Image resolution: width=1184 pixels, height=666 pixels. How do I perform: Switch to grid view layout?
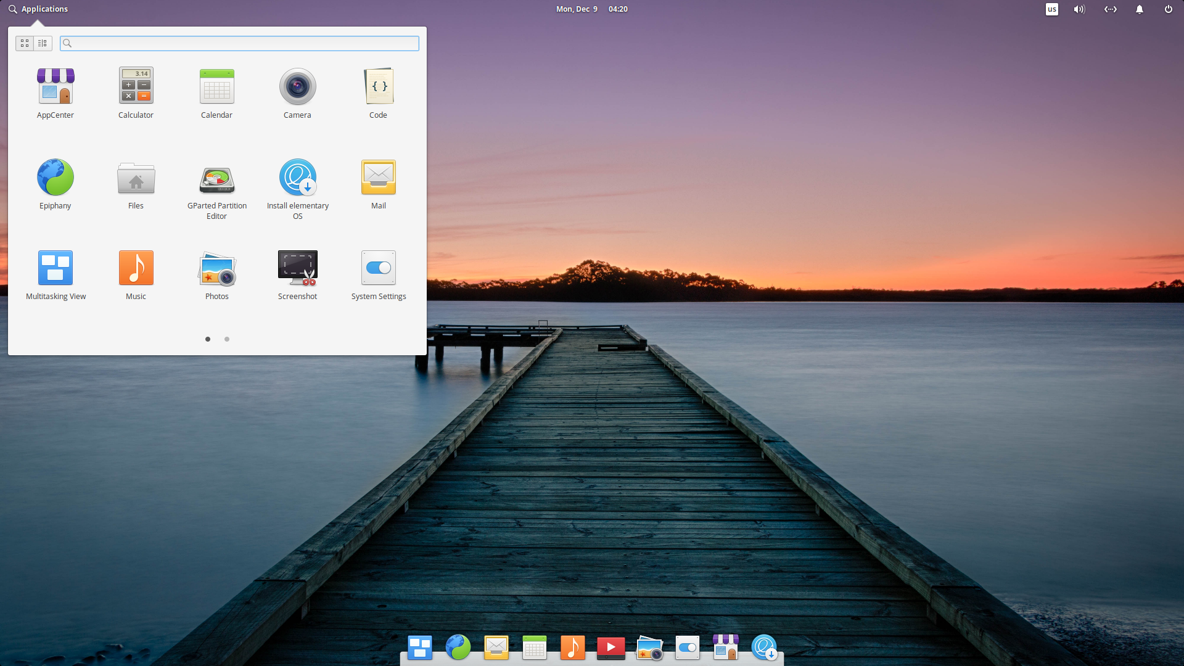pos(25,43)
